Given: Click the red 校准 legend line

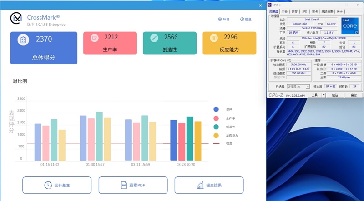Looking at the screenshot, I should pyautogui.click(x=216, y=143).
